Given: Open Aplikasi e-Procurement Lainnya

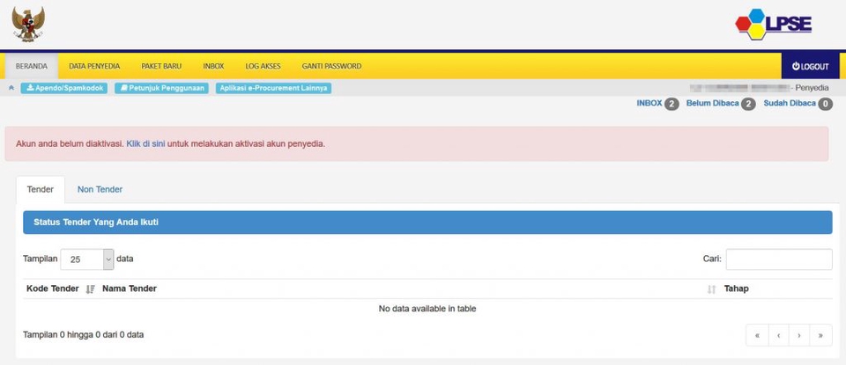Looking at the screenshot, I should pos(273,88).
